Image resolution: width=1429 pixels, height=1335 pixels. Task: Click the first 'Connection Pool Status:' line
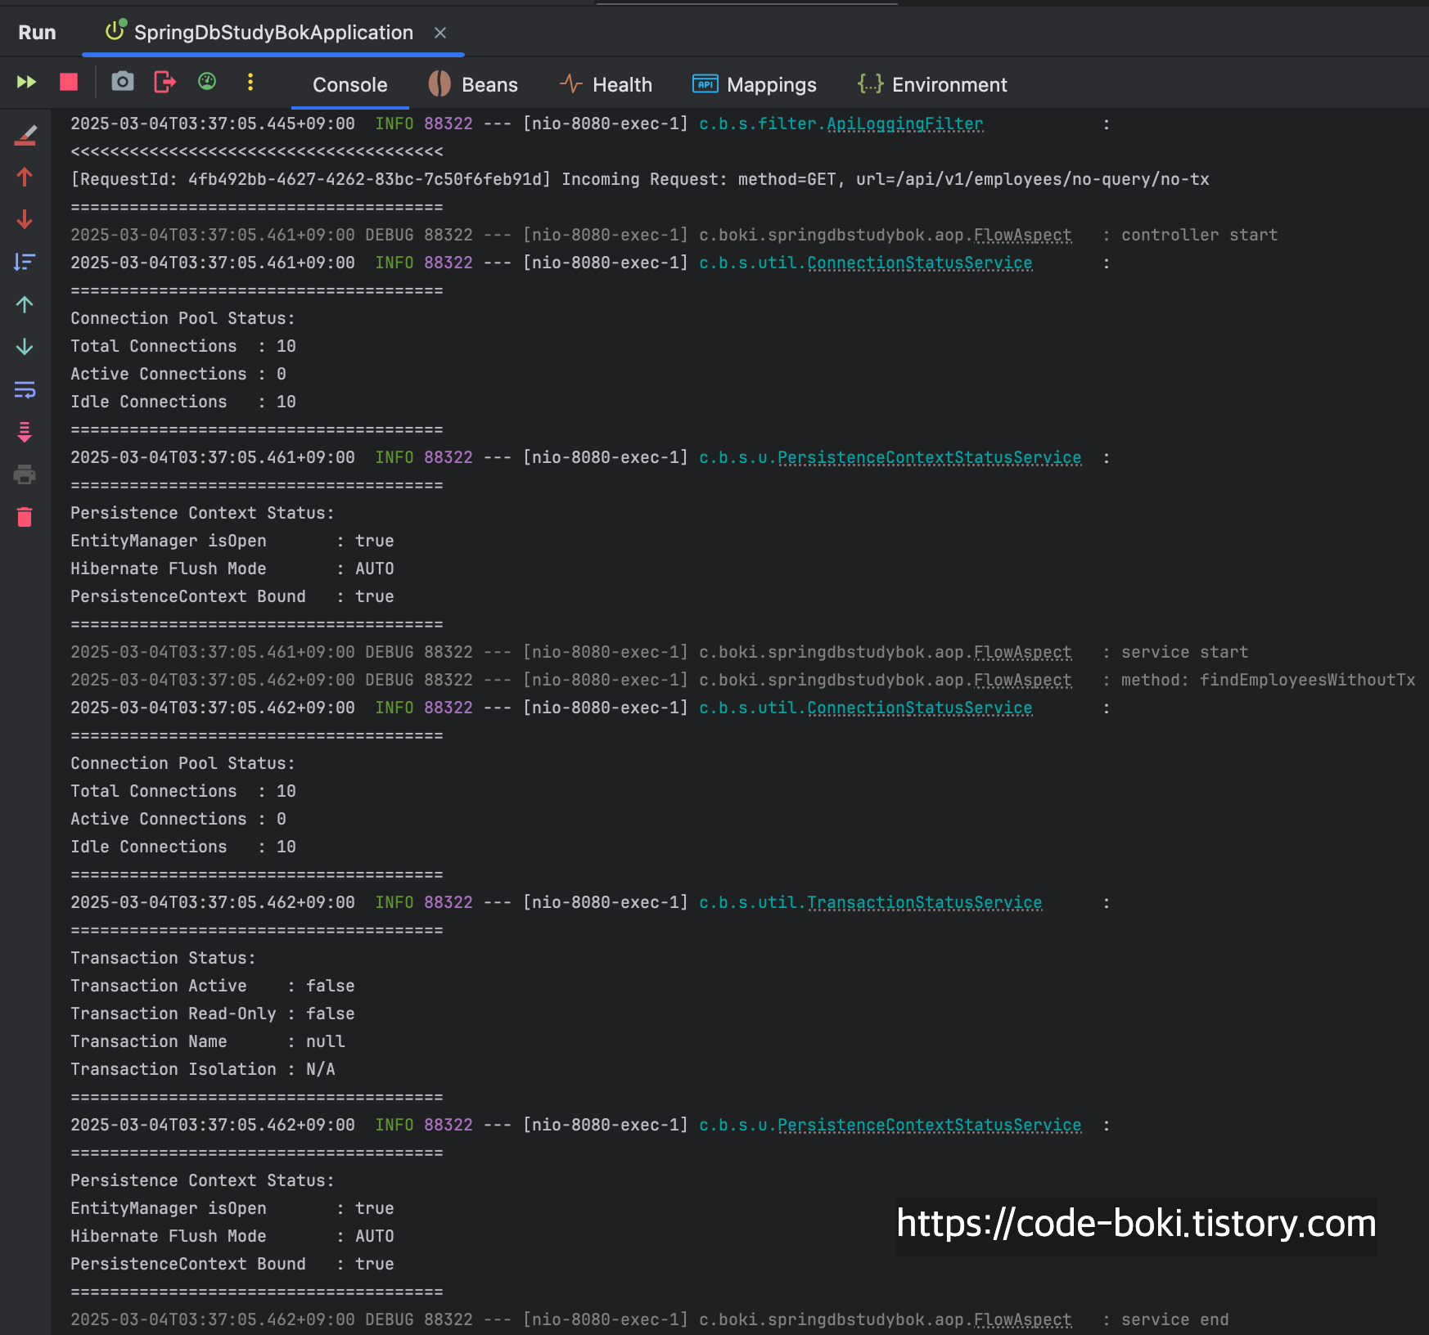(183, 318)
